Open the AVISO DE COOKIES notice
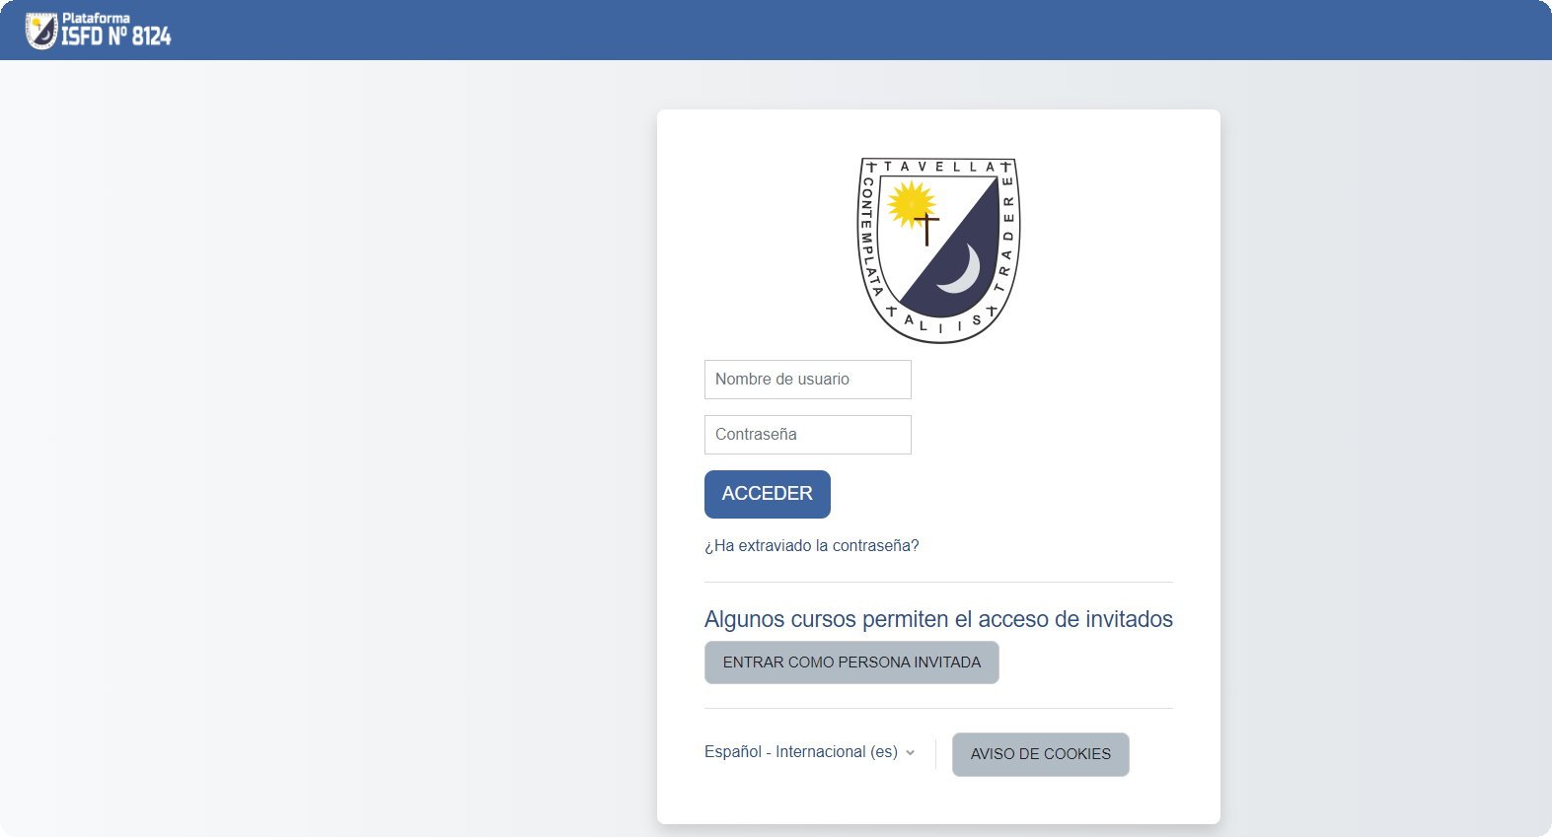Screen dimensions: 1552x837 (1040, 754)
